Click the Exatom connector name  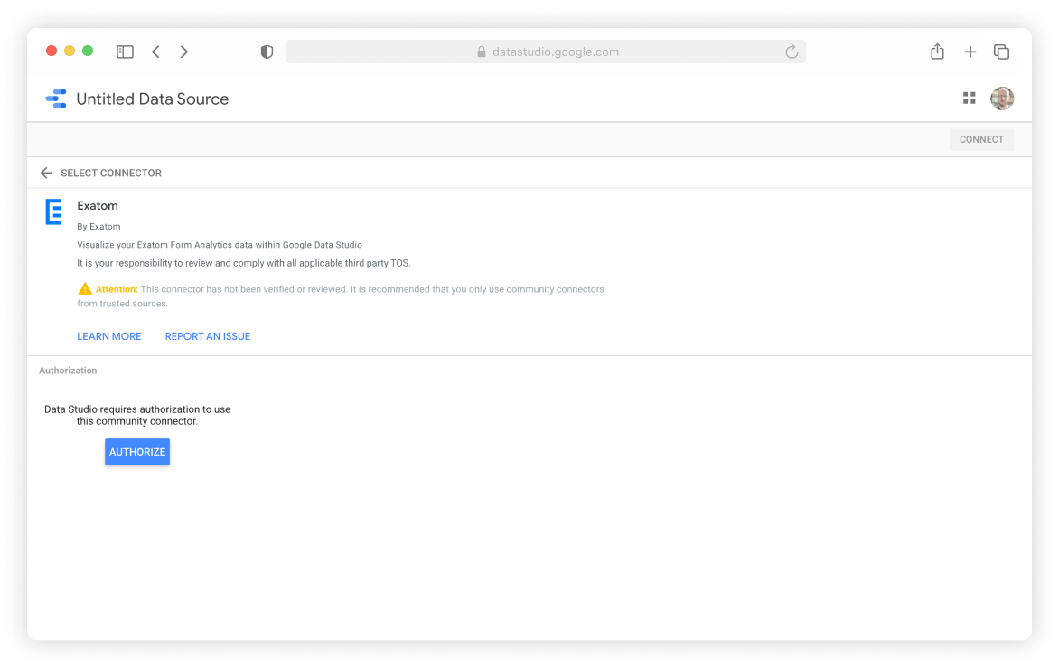(98, 206)
